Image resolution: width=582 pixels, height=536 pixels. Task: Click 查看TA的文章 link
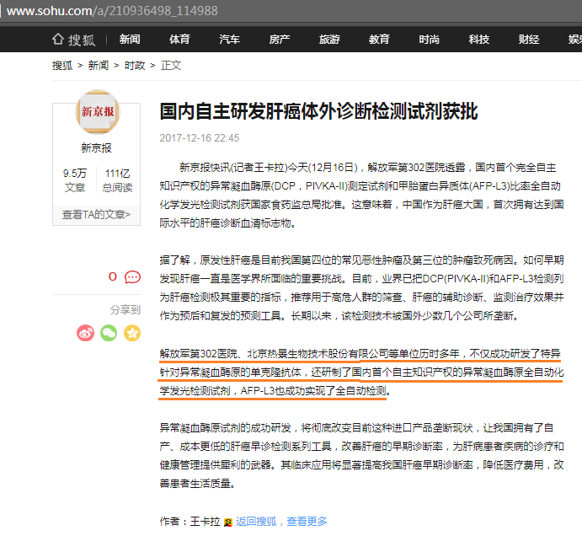[x=96, y=215]
